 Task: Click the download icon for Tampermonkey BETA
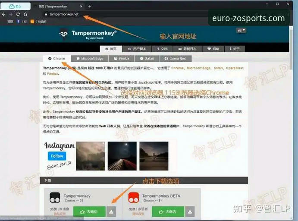pyautogui.click(x=190, y=212)
